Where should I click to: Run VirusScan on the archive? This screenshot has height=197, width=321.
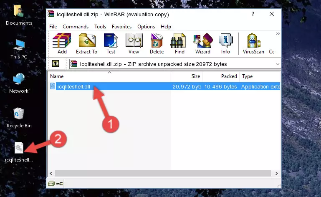point(253,44)
